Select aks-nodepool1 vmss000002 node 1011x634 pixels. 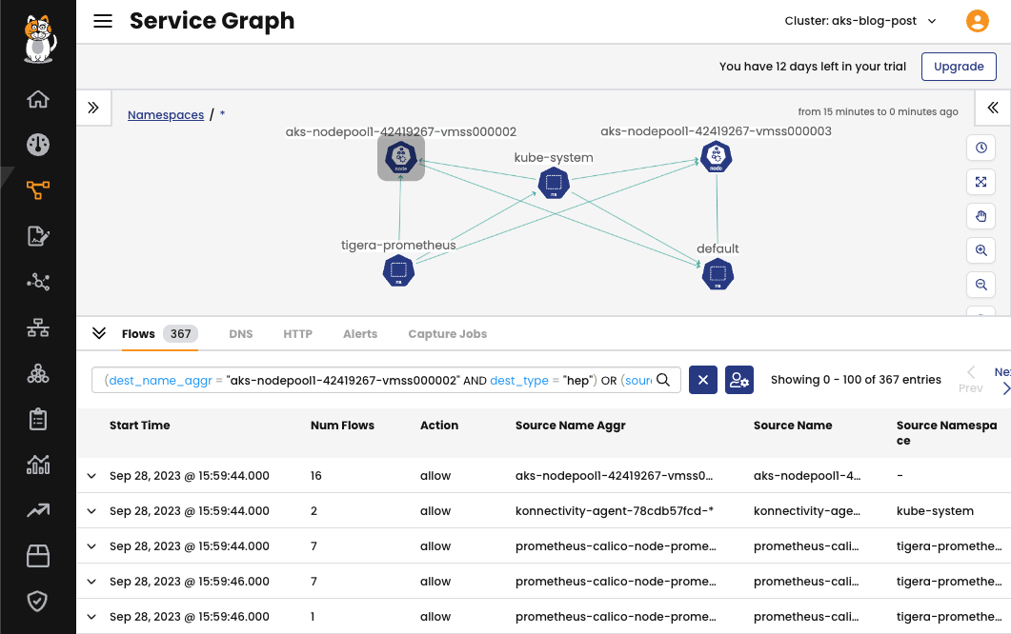(401, 158)
